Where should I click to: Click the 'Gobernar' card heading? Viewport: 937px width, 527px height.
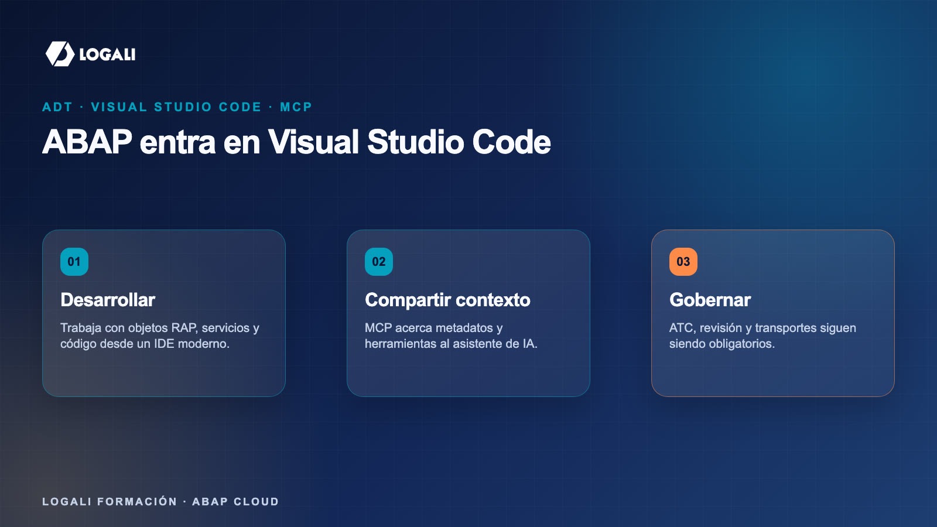point(710,300)
